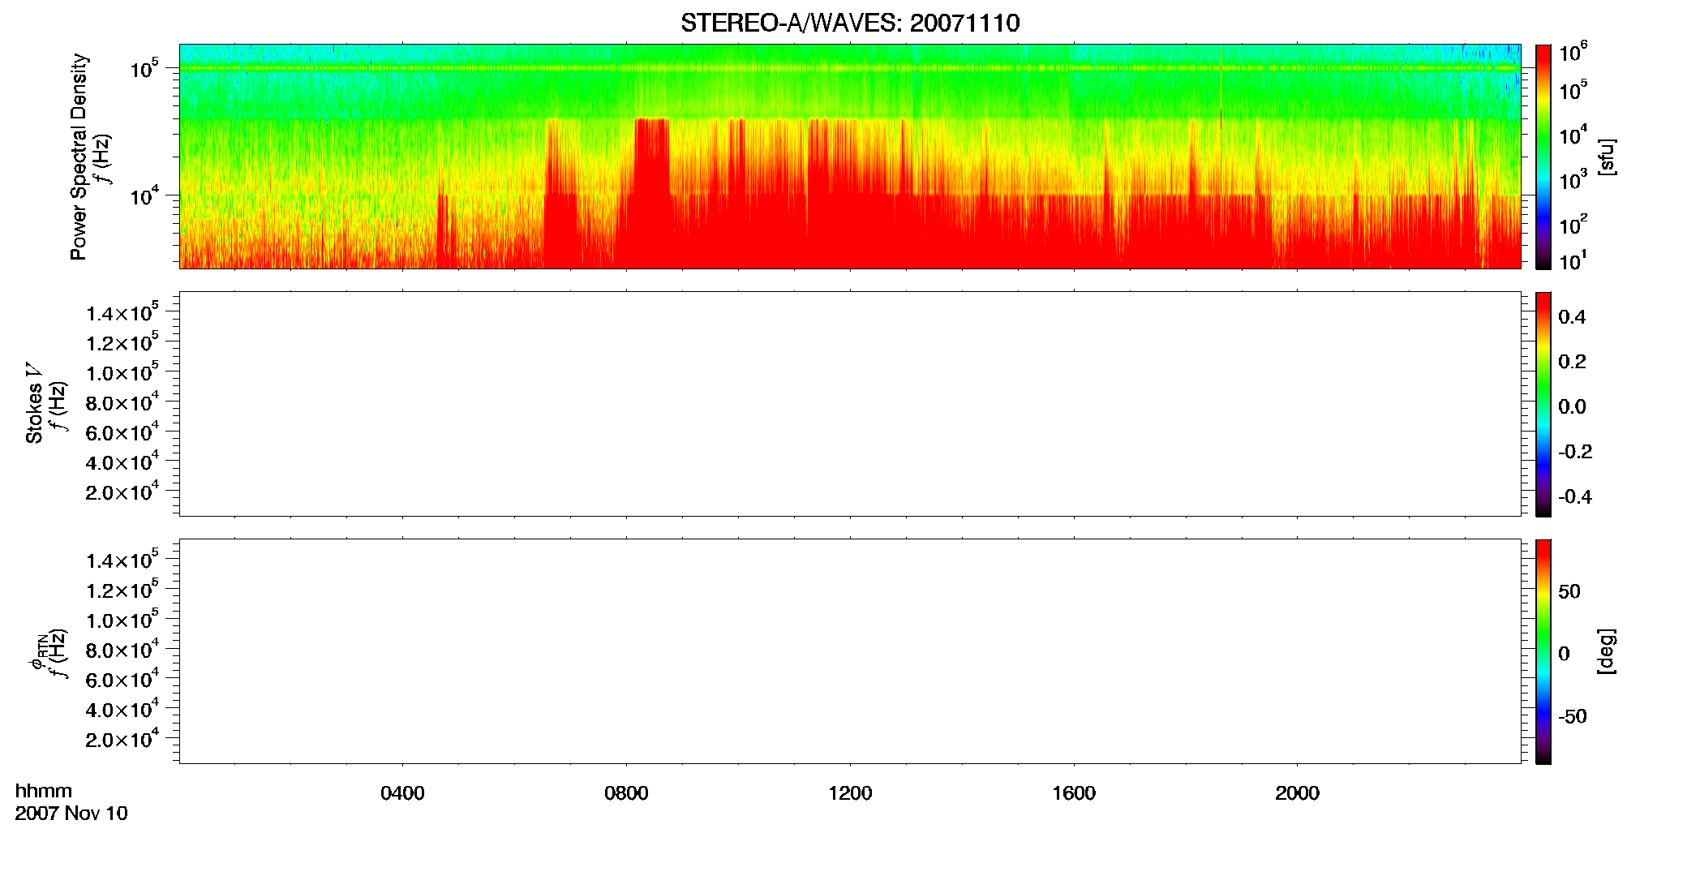Click the [sfu] colorbar unit label
The height and width of the screenshot is (876, 1700).
point(1608,157)
